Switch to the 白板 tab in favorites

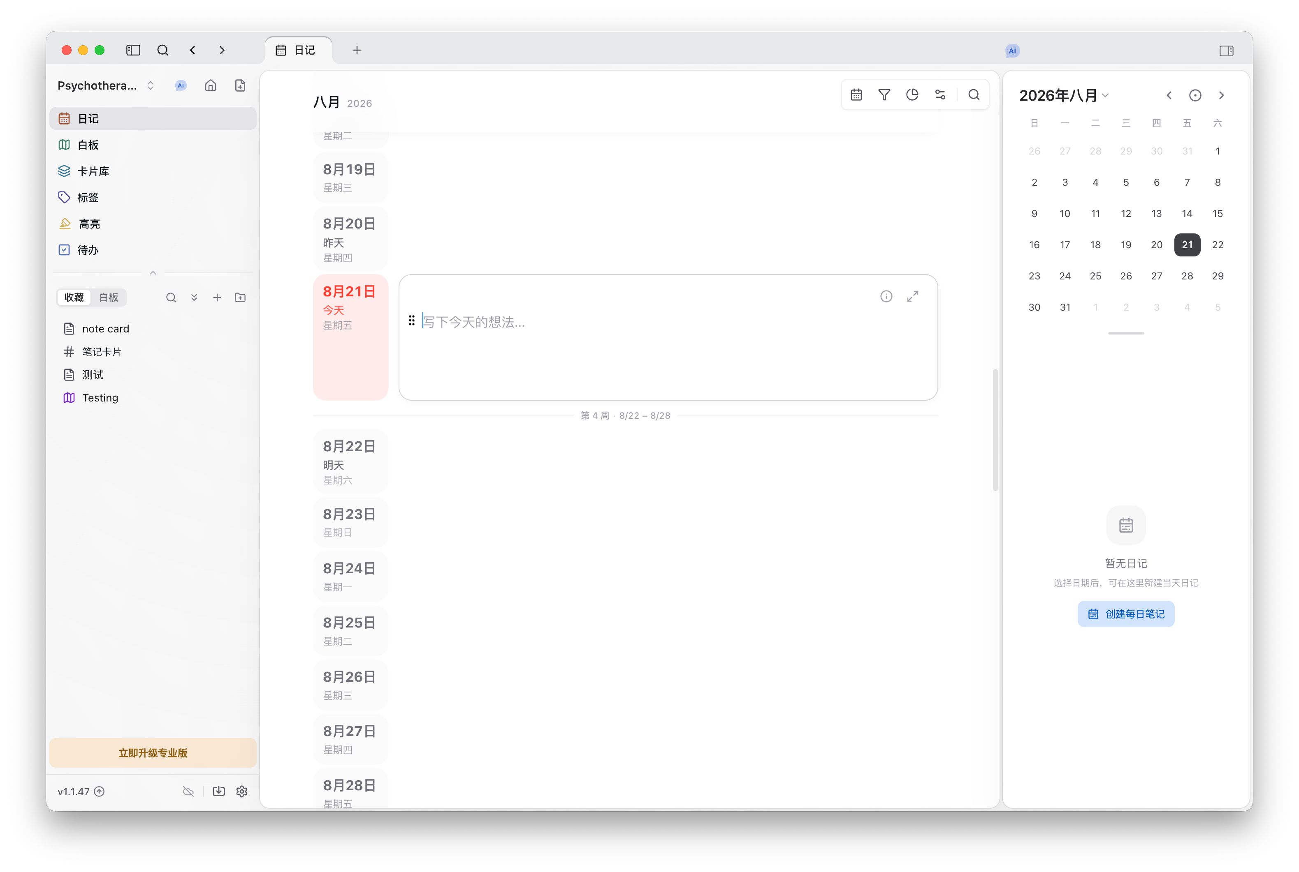[x=109, y=298]
